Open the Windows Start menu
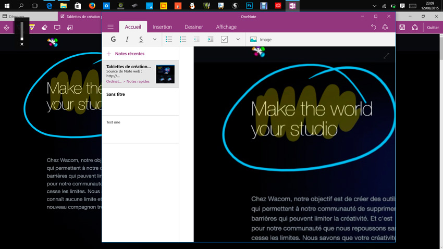 [7, 6]
